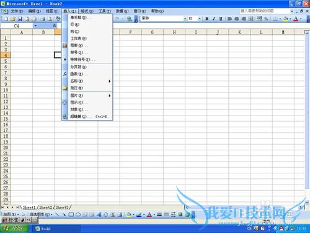310x233 pixels.
Task: Click the Insert WordArt icon
Action: pos(99,214)
